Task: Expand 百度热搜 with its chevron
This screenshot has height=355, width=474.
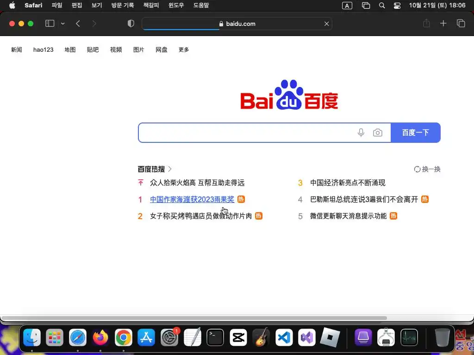Action: tap(170, 169)
